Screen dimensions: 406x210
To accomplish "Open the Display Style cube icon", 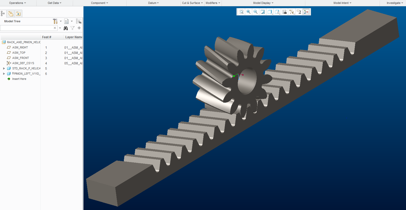I will 270,12.
